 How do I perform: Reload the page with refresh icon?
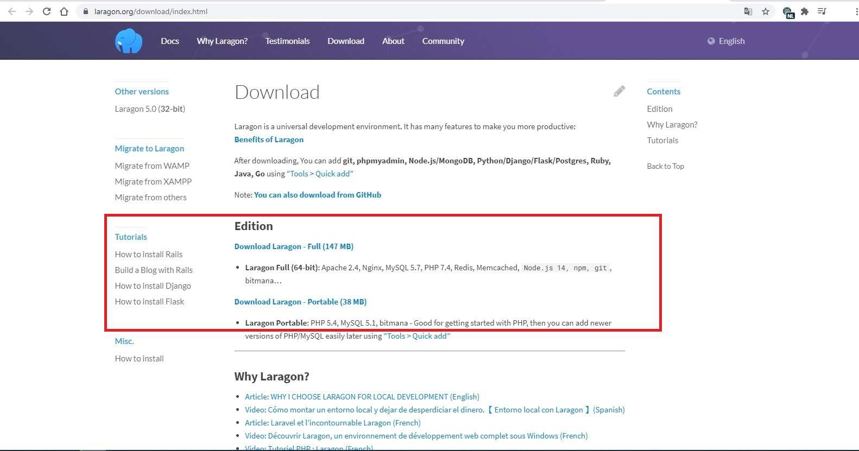(47, 11)
